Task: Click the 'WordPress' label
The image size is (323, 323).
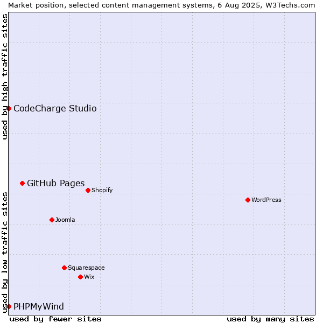Action: tap(266, 200)
